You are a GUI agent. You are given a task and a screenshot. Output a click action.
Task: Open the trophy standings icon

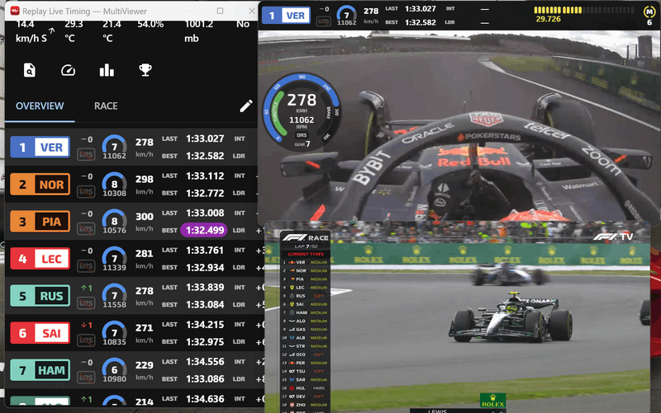145,70
